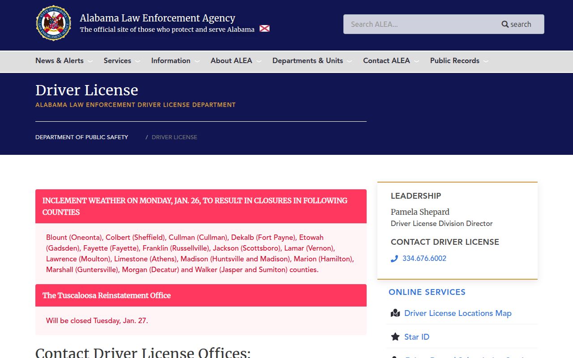This screenshot has width=573, height=358.
Task: Click the magnifier icon in search button
Action: (x=505, y=24)
